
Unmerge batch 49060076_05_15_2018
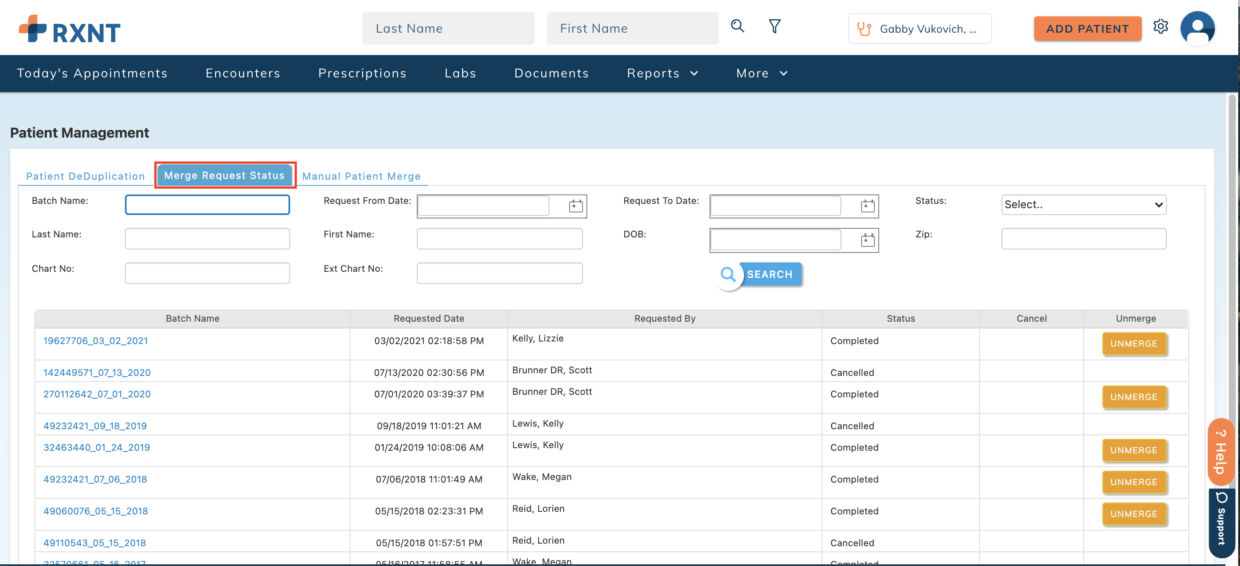click(1134, 514)
